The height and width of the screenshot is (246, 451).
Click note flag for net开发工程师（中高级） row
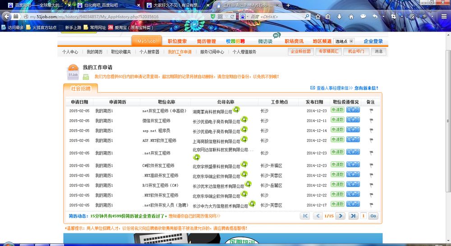click(x=371, y=111)
